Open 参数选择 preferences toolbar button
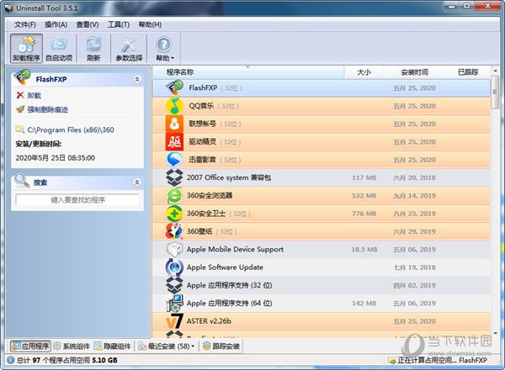Screen dimensions: 505x370 pyautogui.click(x=129, y=48)
